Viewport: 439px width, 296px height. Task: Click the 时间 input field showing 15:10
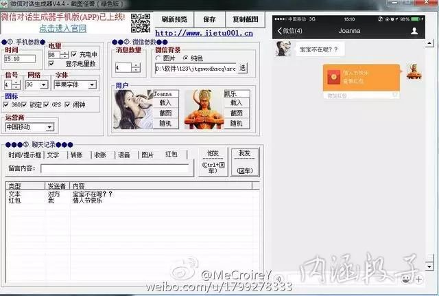20,58
